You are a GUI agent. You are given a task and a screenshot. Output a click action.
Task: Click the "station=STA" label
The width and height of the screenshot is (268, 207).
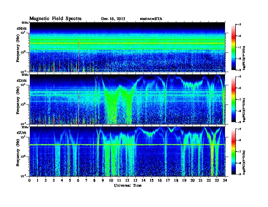click(151, 19)
